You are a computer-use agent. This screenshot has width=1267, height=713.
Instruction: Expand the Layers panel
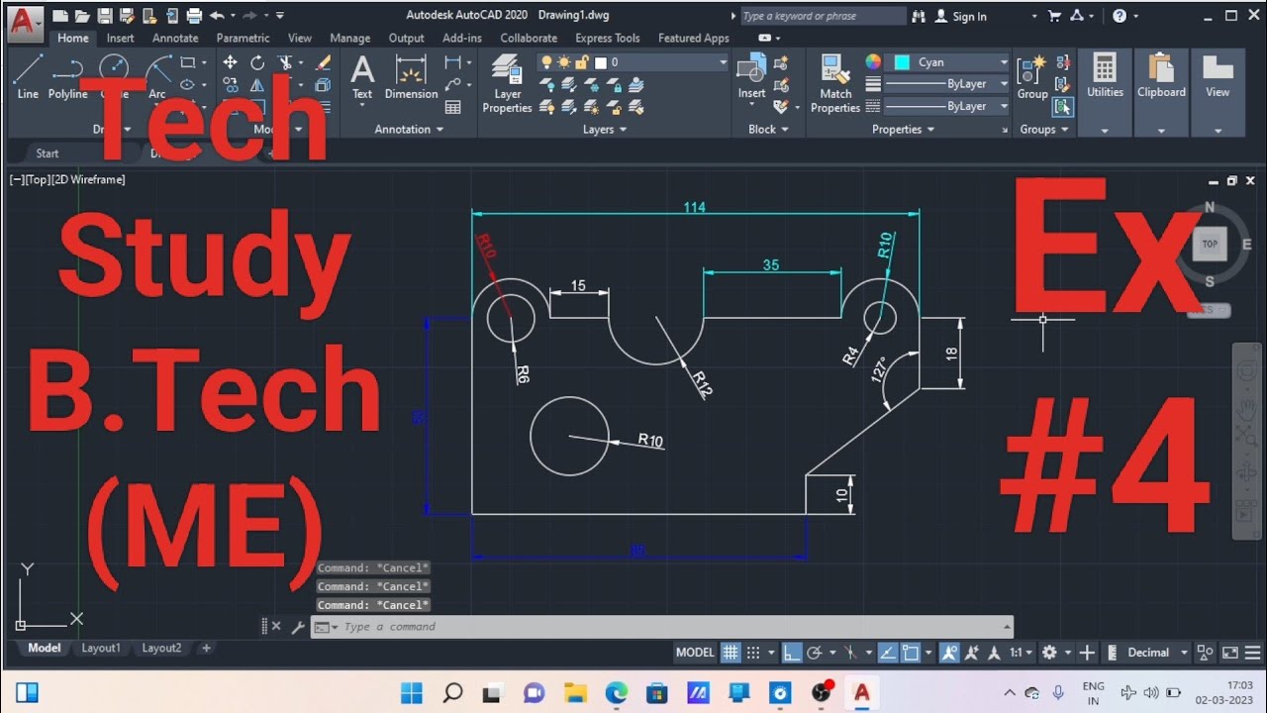pos(605,130)
